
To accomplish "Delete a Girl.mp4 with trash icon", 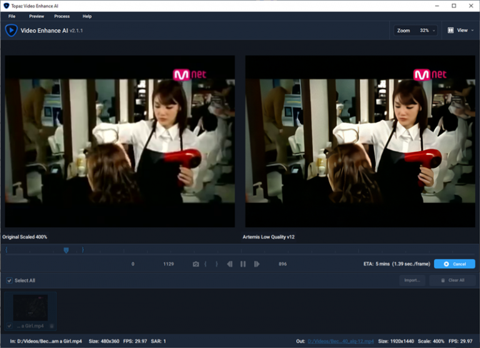I will coord(52,326).
